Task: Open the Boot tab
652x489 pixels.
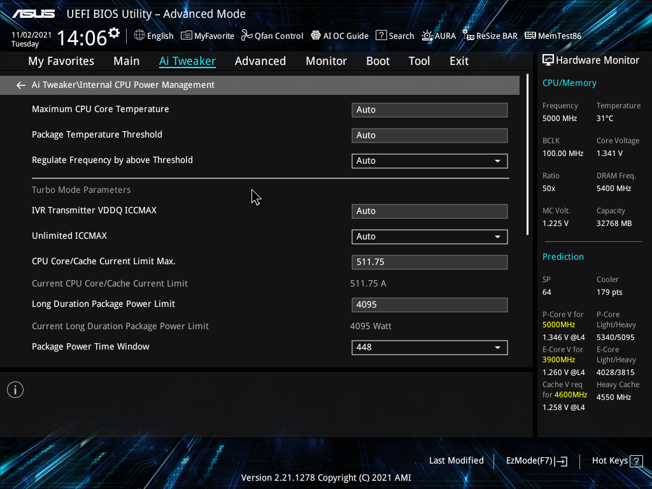Action: pyautogui.click(x=378, y=61)
